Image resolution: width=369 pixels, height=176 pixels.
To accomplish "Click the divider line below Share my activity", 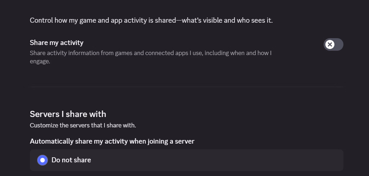I will point(186,87).
